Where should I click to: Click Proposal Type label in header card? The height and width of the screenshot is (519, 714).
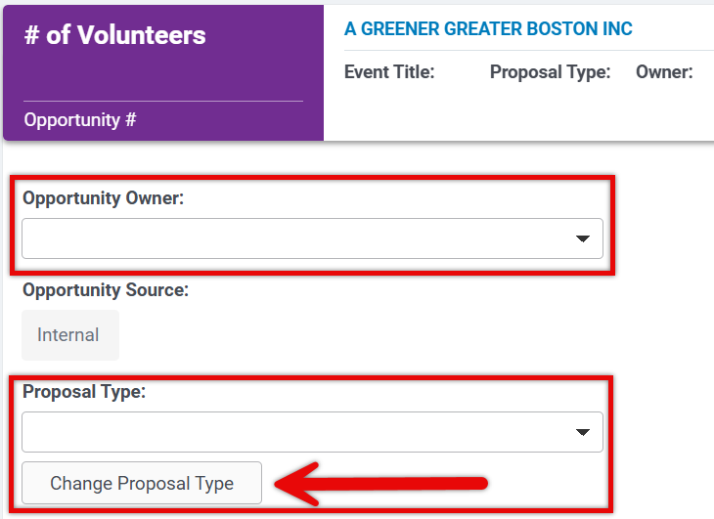[x=550, y=72]
